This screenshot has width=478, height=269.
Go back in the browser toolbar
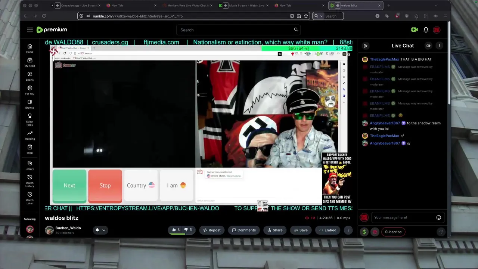coord(26,16)
